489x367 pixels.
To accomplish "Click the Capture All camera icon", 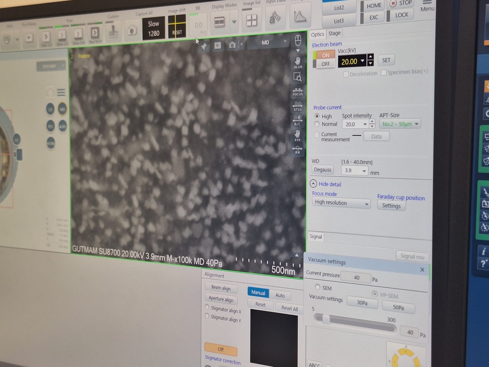I will pyautogui.click(x=132, y=30).
